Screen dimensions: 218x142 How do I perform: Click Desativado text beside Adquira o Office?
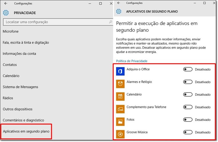(x=203, y=69)
